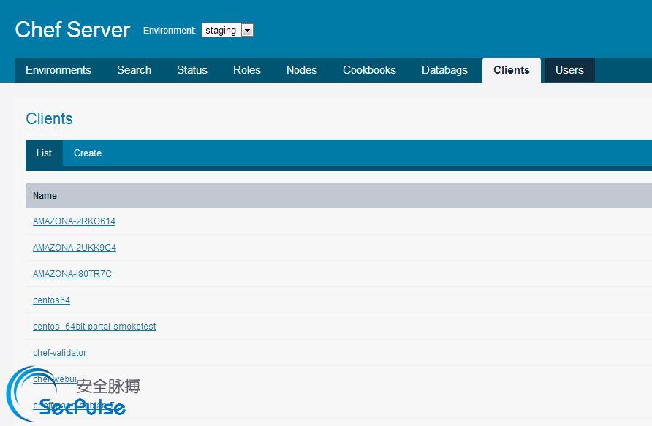Open centos_64bit-portal-smoketest client
652x426 pixels.
click(94, 326)
